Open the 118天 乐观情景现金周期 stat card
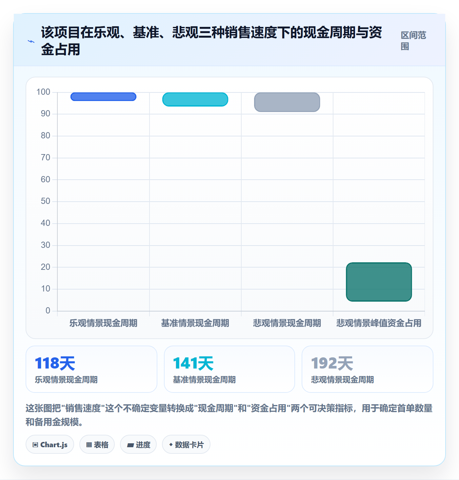Screen dimensions: 459x480 [x=91, y=369]
